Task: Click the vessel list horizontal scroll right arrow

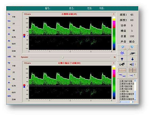Action: point(133,102)
